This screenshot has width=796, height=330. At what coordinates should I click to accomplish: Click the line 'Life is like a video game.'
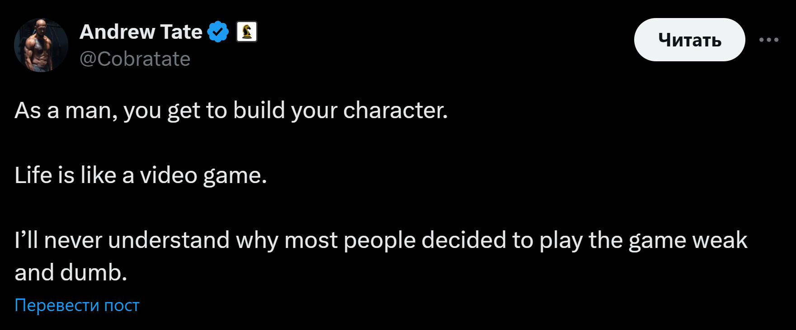tap(141, 175)
